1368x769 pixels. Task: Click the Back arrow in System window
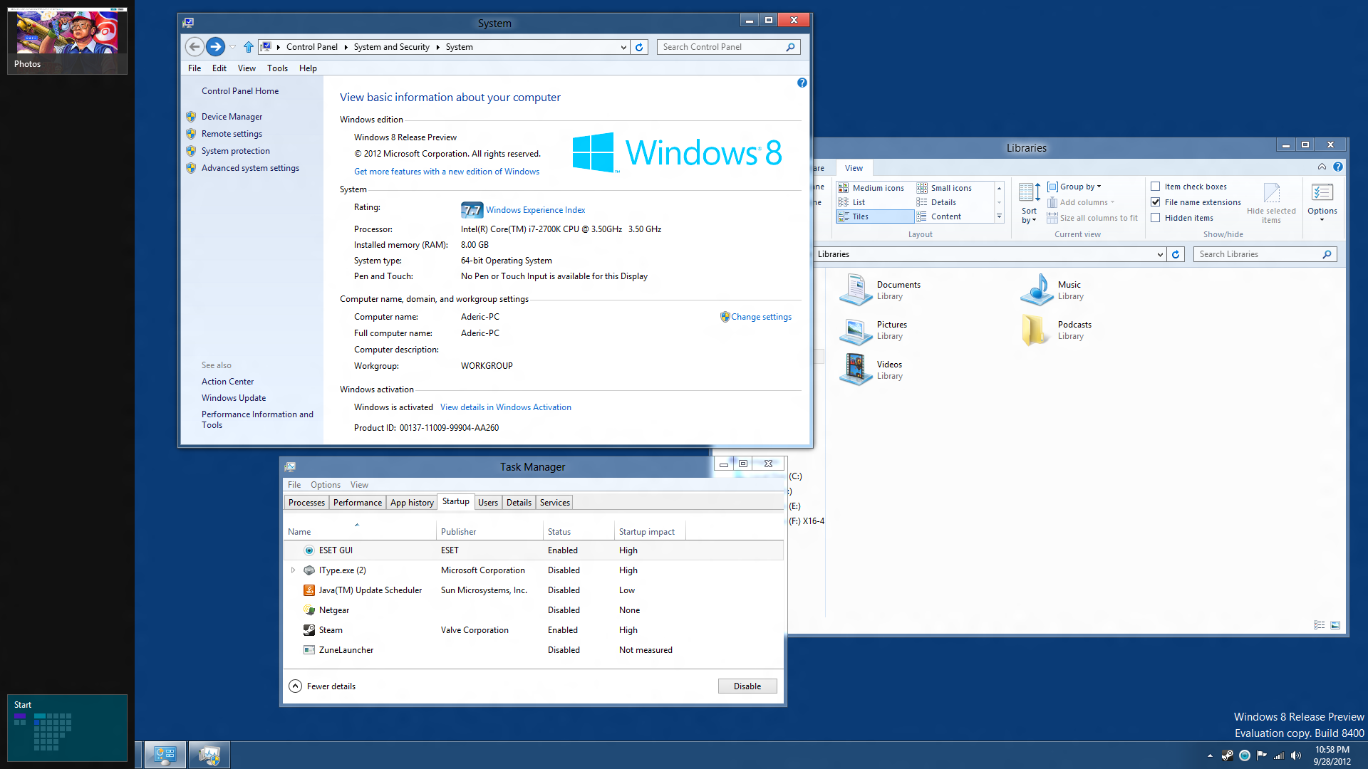(x=195, y=47)
